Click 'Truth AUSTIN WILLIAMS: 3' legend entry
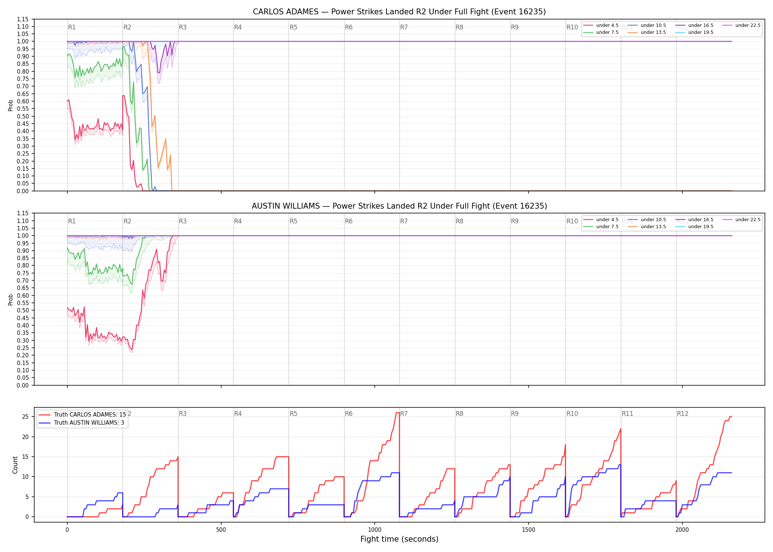Viewport: 773px width, 552px height. (x=81, y=423)
